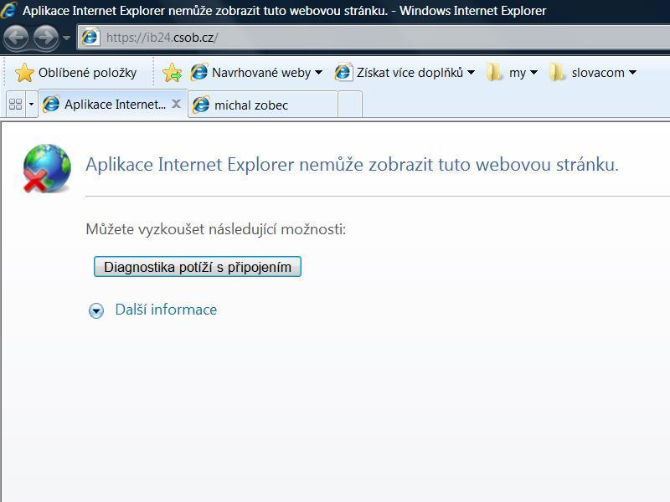This screenshot has height=502, width=670.
Task: Open the 'my' favorites folder
Action: pyautogui.click(x=512, y=73)
